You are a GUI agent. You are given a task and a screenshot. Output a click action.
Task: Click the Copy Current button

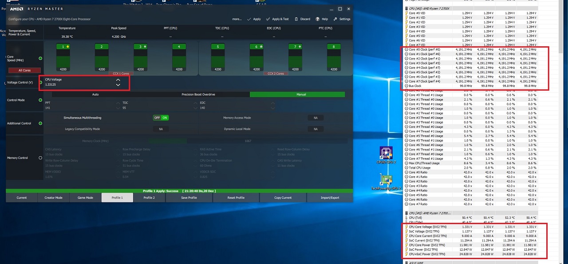(x=283, y=198)
